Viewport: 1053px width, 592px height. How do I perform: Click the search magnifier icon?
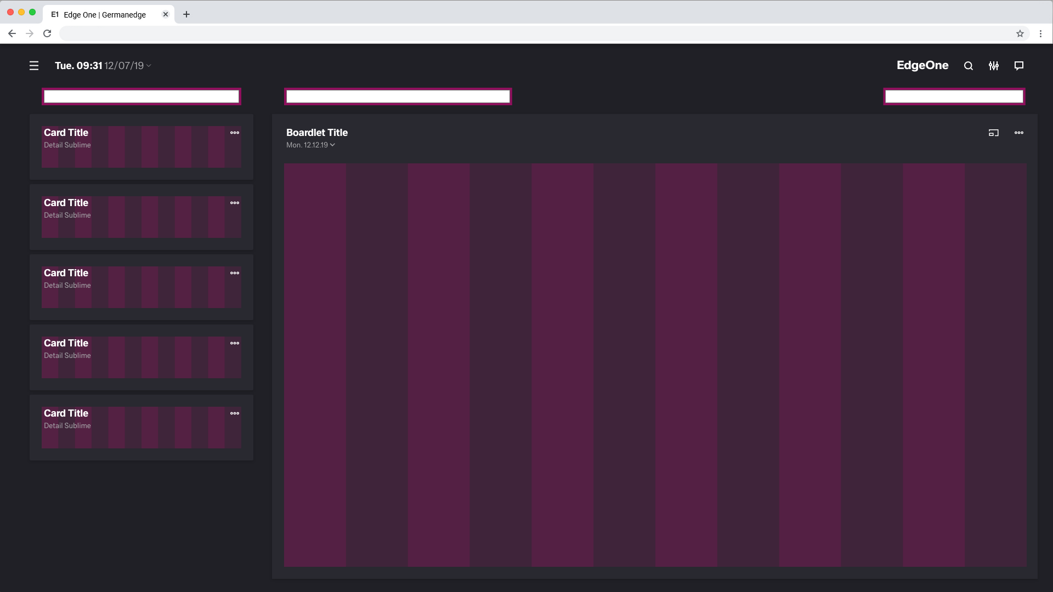click(969, 66)
